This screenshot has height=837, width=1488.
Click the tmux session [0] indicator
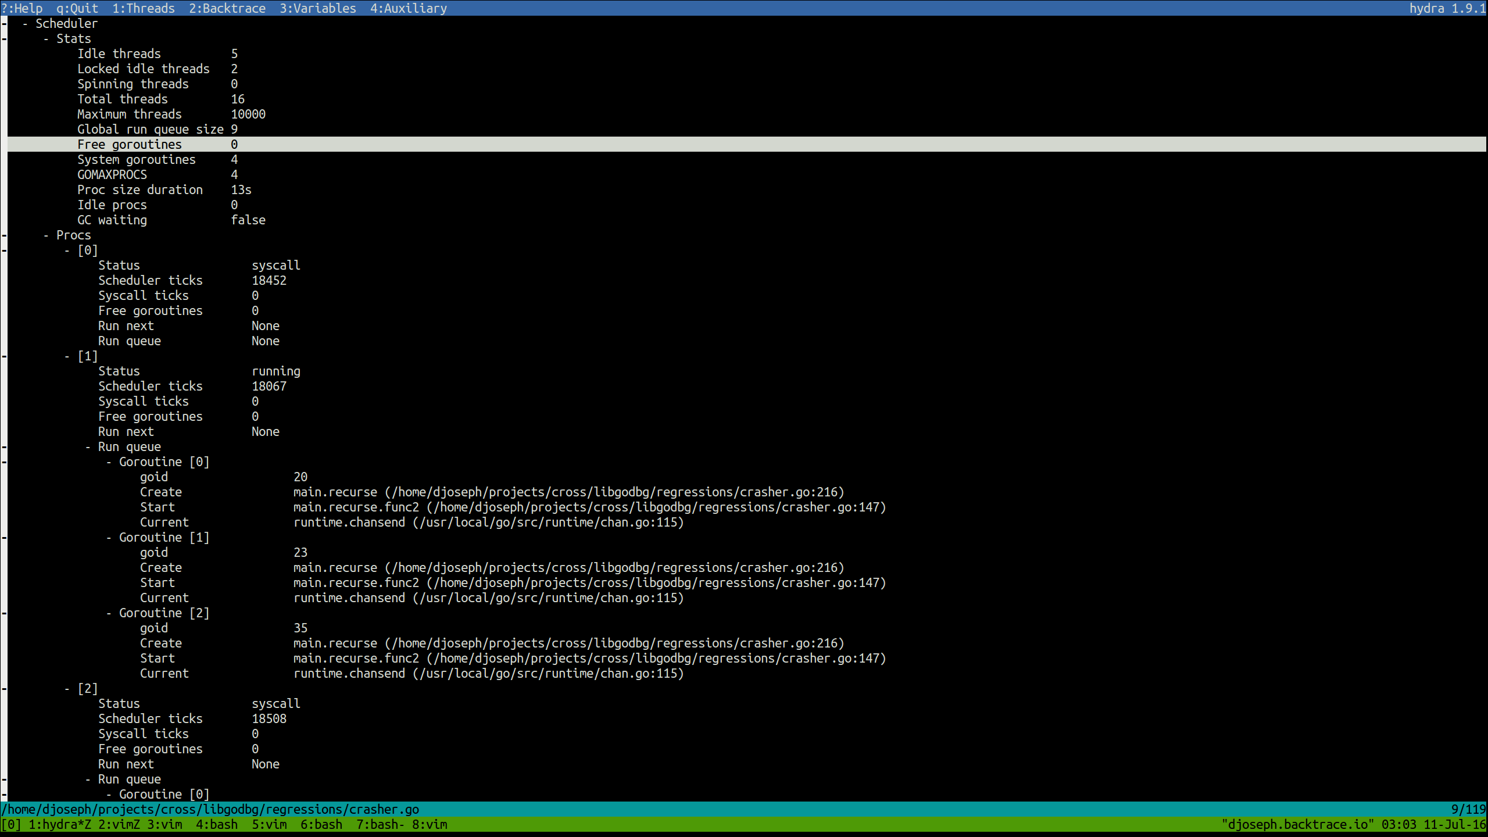click(x=11, y=825)
